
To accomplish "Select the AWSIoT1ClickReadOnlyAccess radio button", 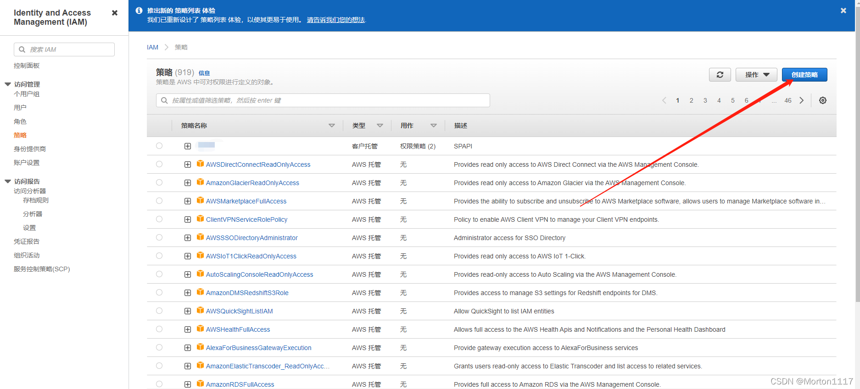I will [159, 256].
